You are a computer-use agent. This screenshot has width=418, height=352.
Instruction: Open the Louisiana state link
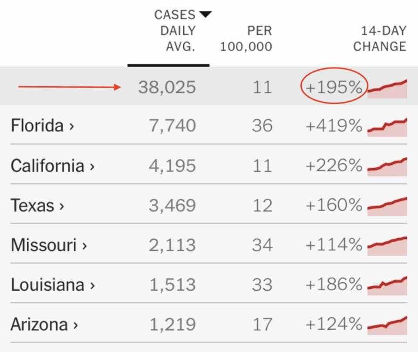pos(53,284)
